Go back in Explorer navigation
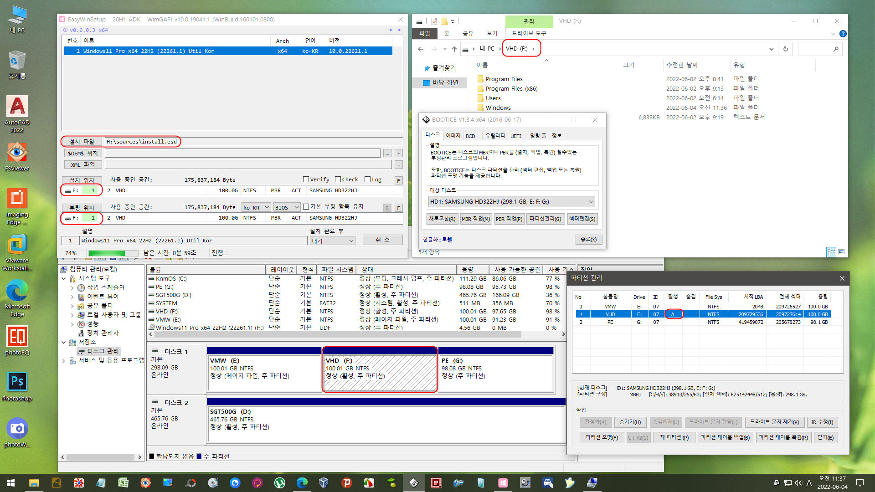The height and width of the screenshot is (492, 875). coord(421,49)
